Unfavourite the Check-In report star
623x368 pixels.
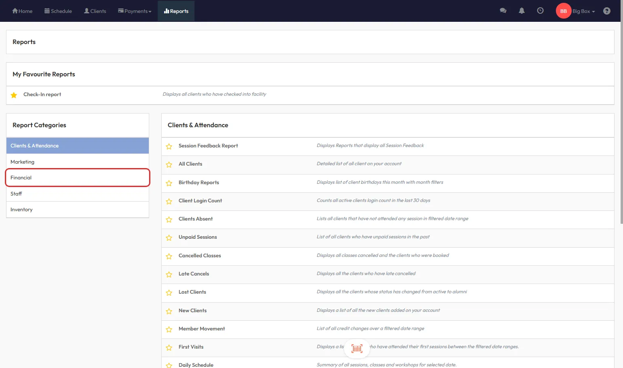14,95
